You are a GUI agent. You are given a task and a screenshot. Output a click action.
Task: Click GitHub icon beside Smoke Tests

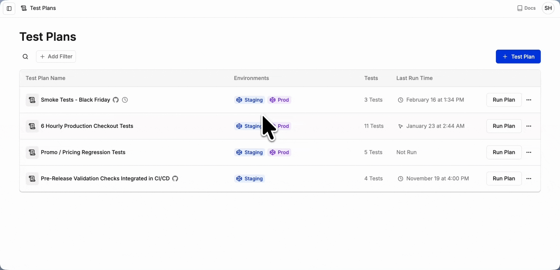click(115, 100)
